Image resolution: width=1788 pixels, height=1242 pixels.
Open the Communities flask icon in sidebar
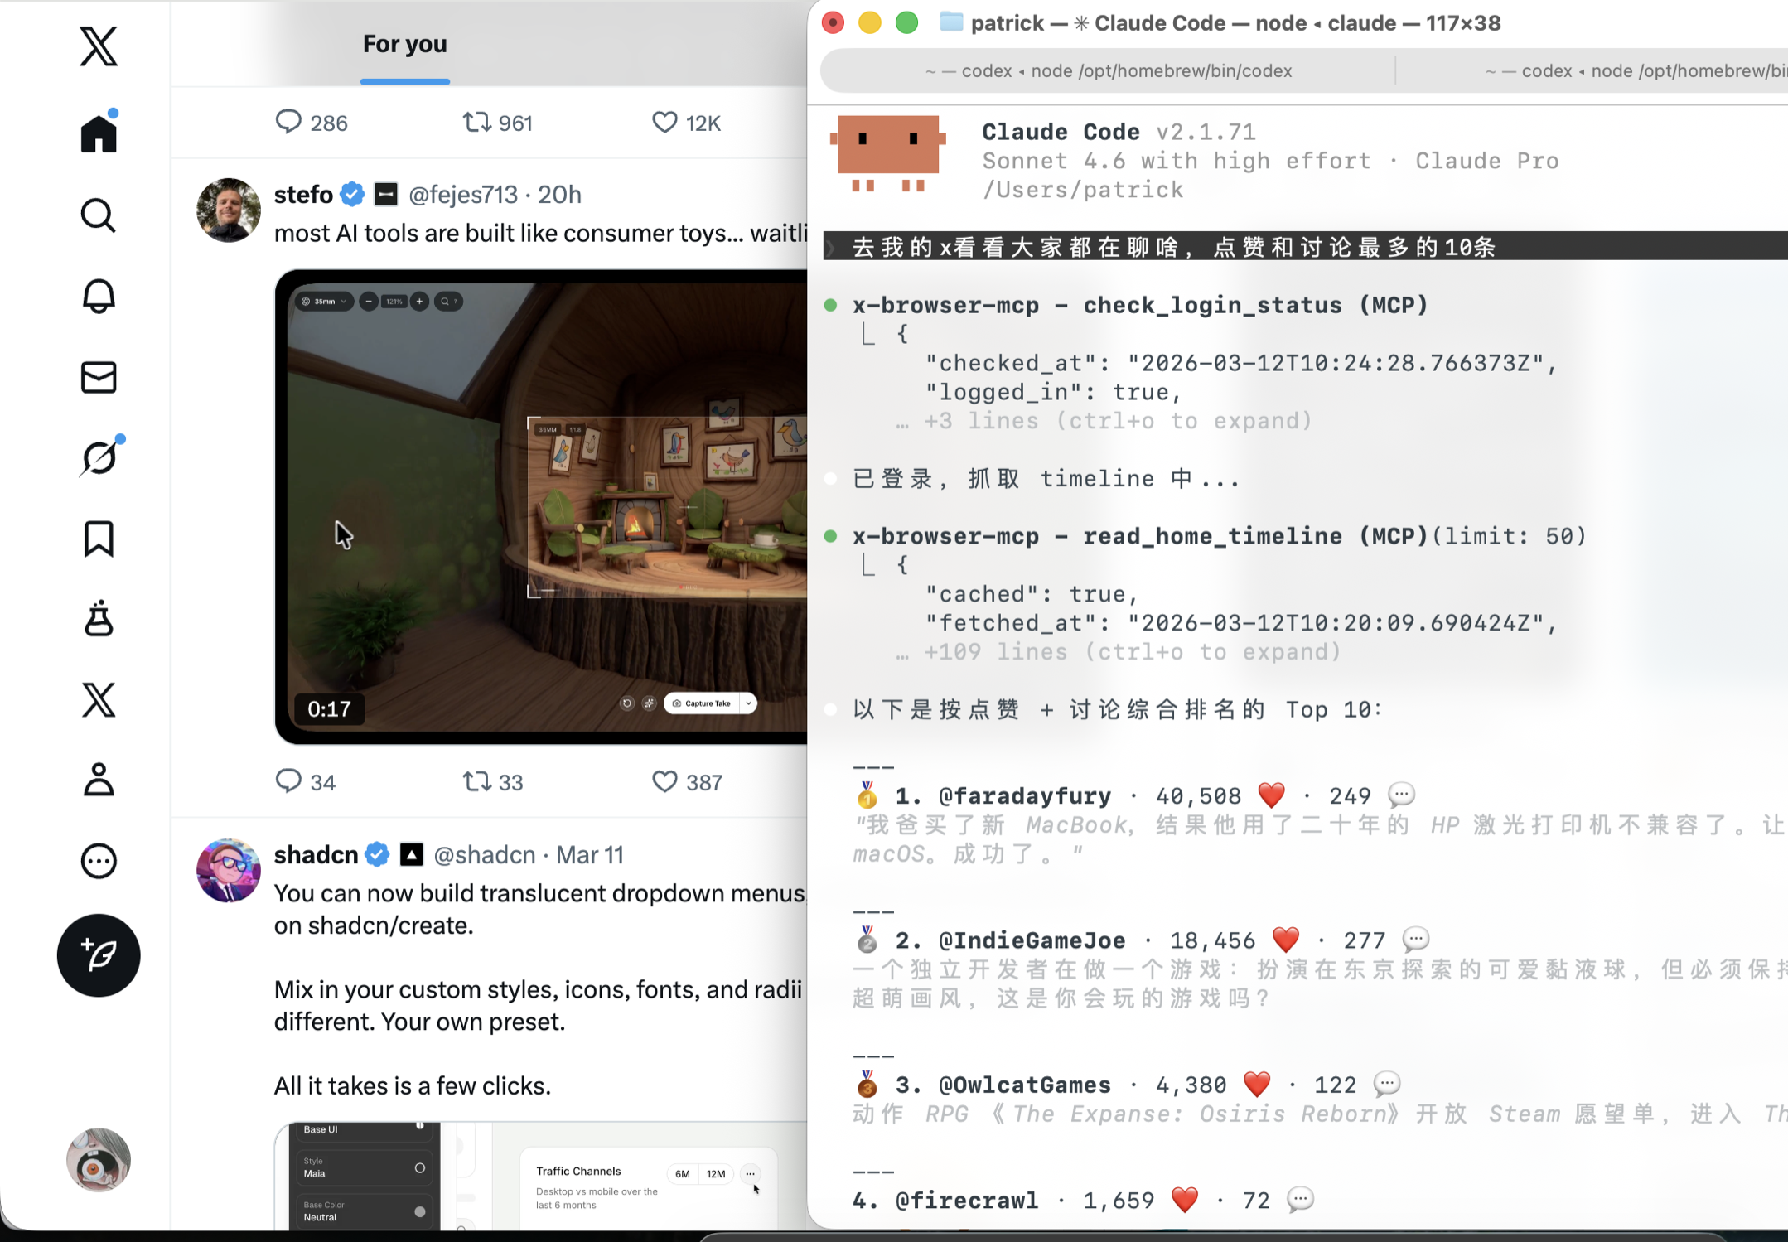pos(99,619)
